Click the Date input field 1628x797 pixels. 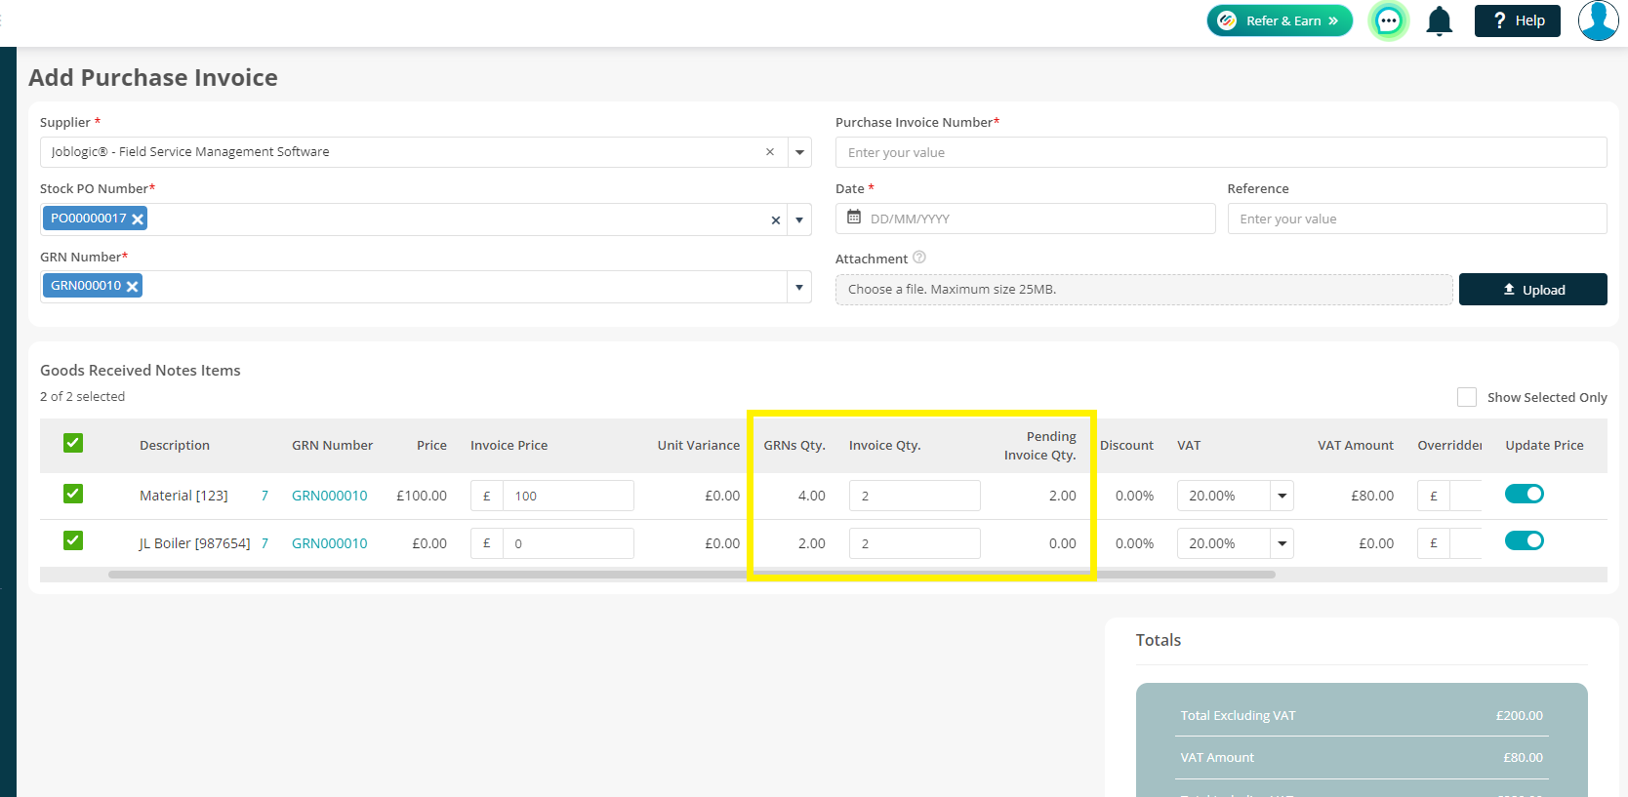[x=1025, y=219]
